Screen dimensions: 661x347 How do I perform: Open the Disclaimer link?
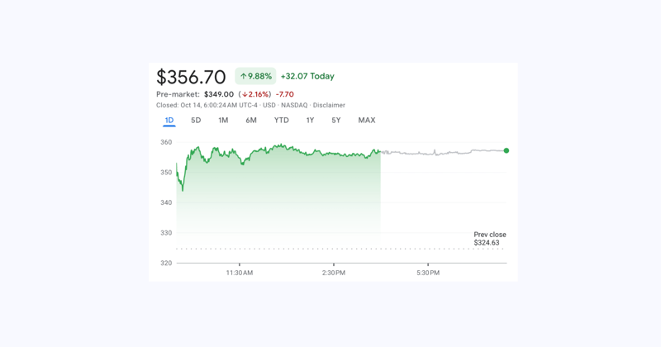click(x=329, y=106)
